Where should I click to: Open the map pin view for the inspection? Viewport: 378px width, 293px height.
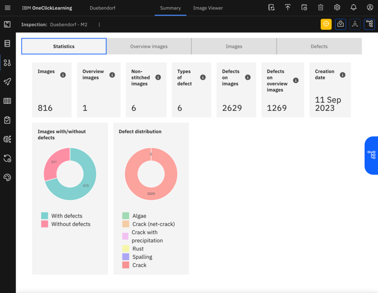pyautogui.click(x=340, y=24)
